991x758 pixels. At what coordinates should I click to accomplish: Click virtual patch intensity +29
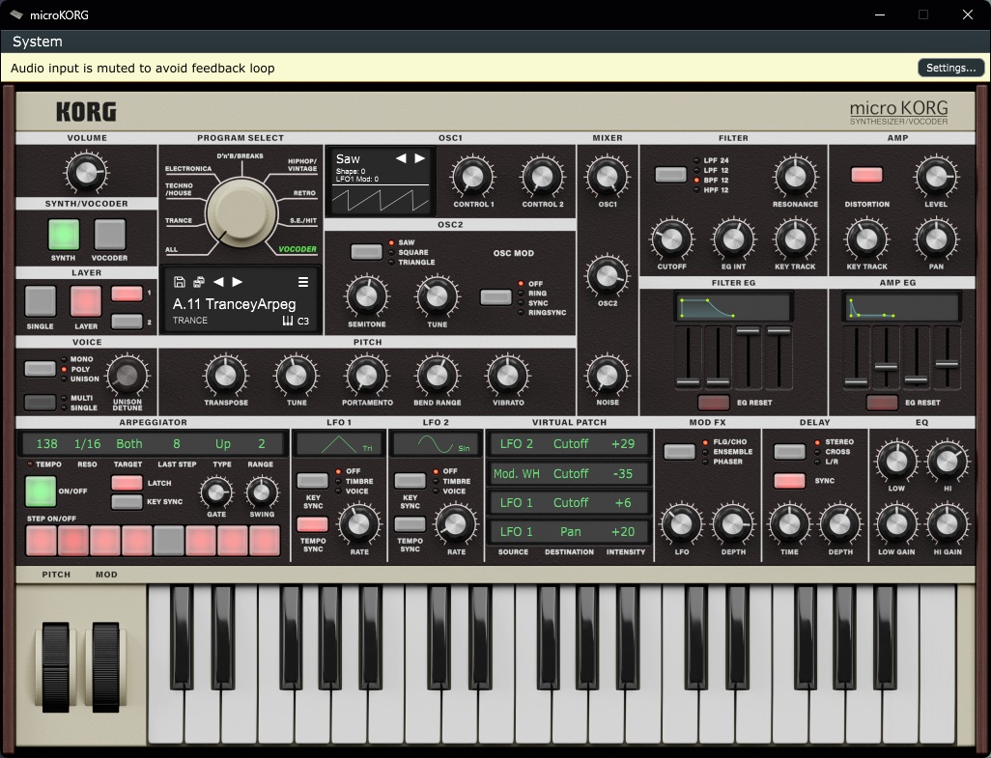coord(623,444)
